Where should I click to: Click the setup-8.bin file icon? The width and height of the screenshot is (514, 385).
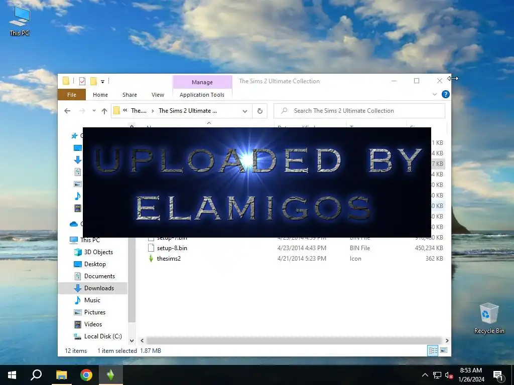point(151,248)
